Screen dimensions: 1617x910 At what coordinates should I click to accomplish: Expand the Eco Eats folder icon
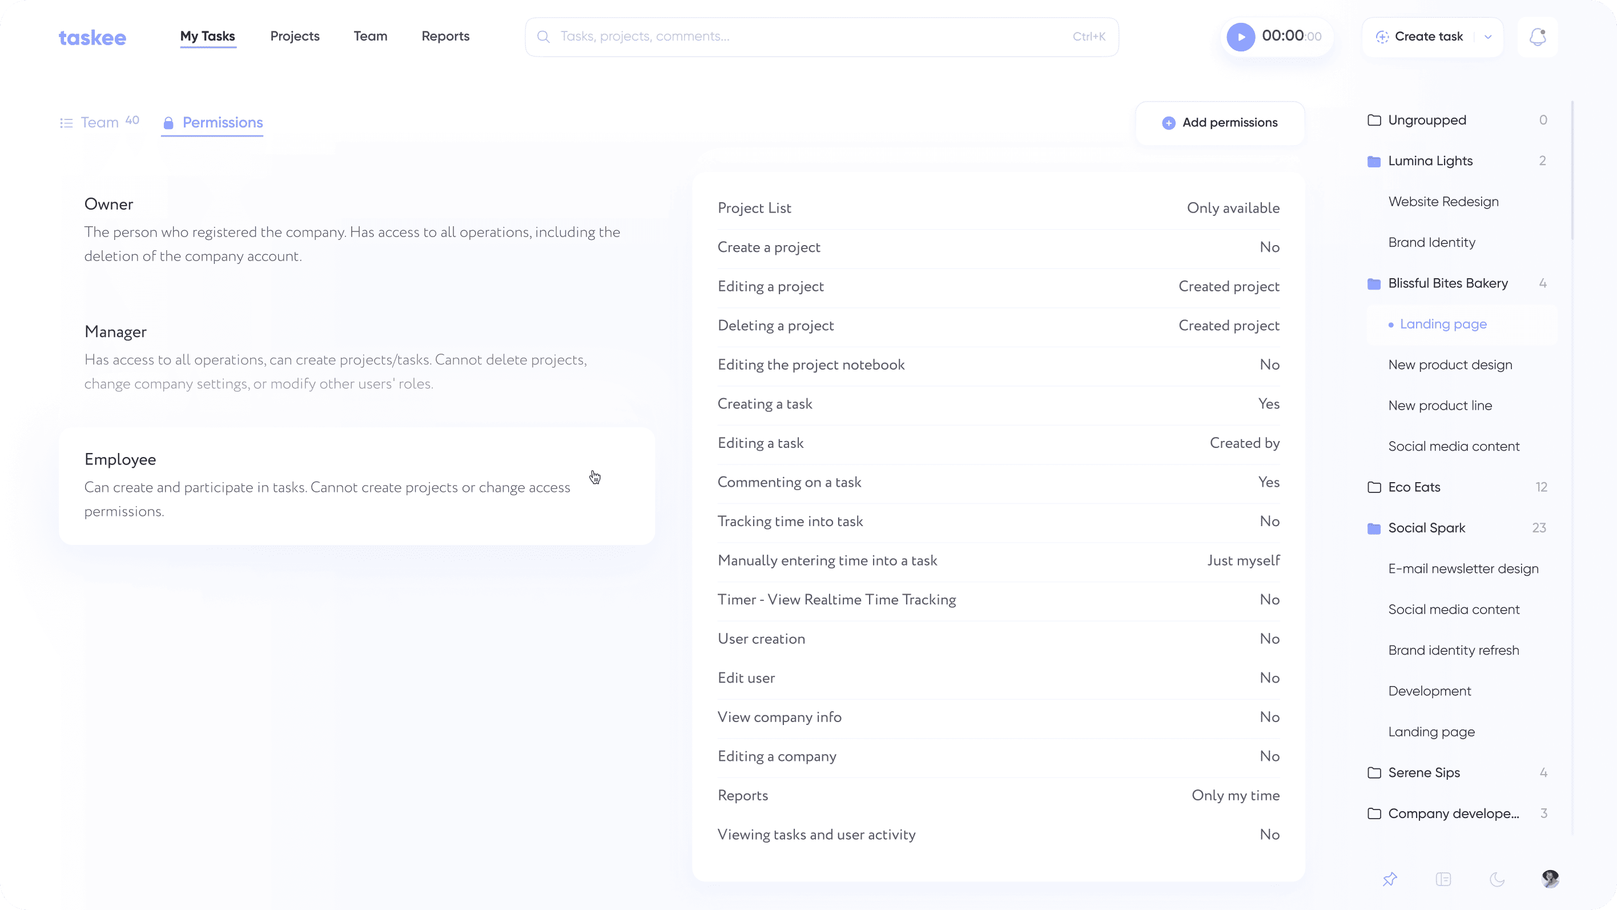(1374, 487)
